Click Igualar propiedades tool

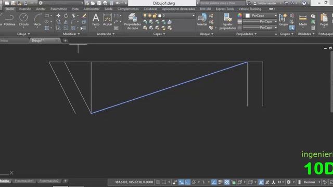(228, 21)
